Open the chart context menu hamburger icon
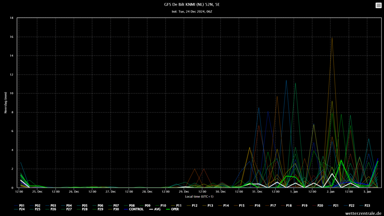This screenshot has height=216, width=384. [378, 5]
